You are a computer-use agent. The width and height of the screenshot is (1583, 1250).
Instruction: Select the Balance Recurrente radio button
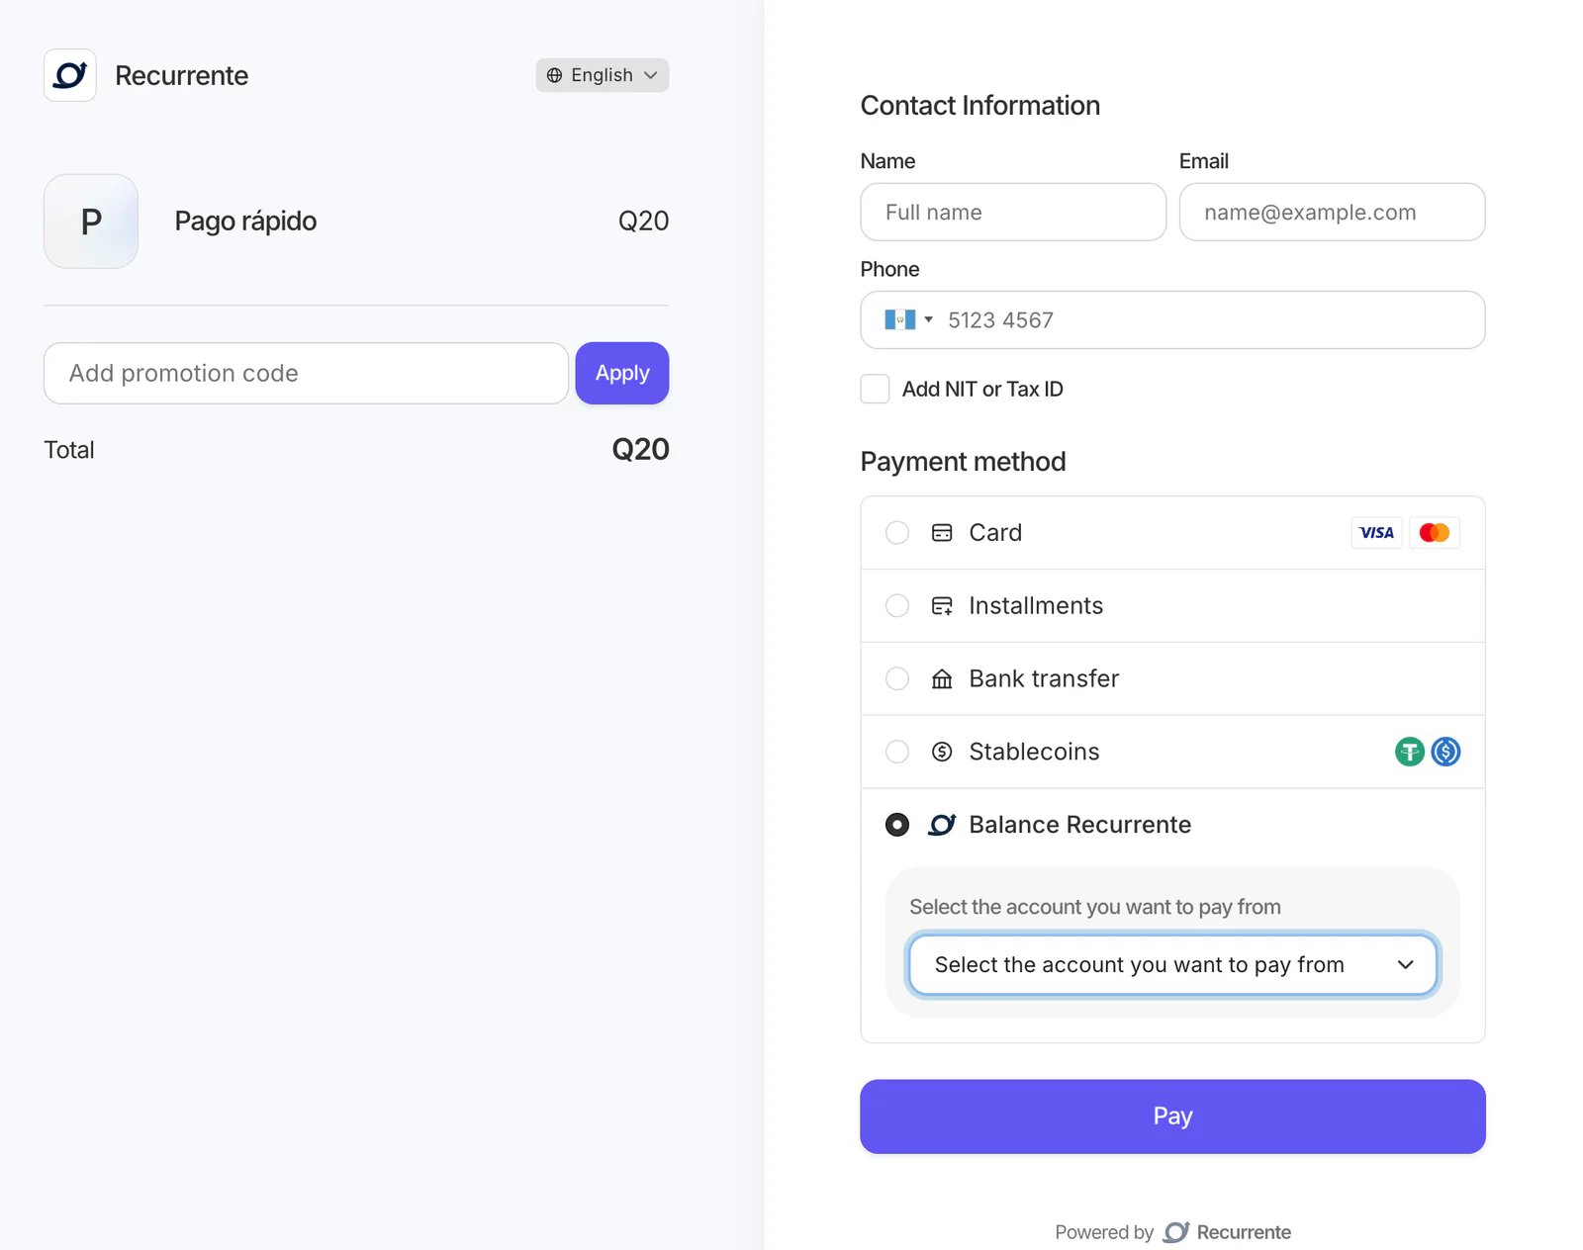pyautogui.click(x=897, y=825)
